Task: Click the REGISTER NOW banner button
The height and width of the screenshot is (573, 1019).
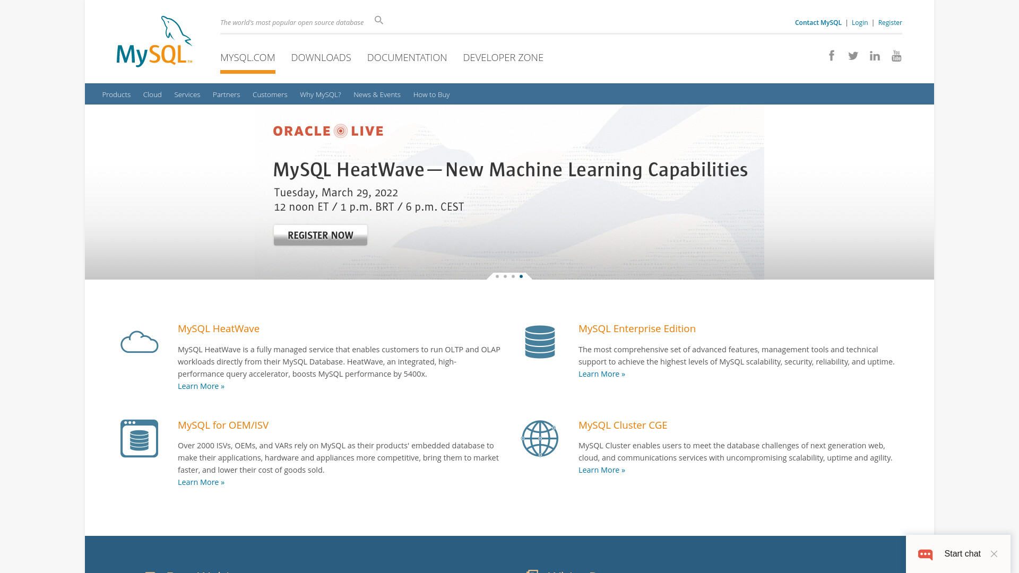Action: [x=321, y=235]
